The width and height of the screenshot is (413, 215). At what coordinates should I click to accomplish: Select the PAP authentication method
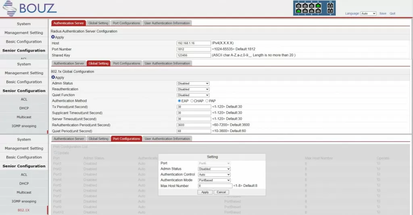(x=207, y=101)
